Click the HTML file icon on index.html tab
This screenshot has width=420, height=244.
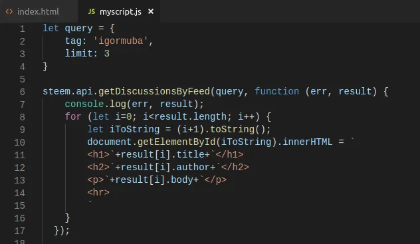[9, 12]
